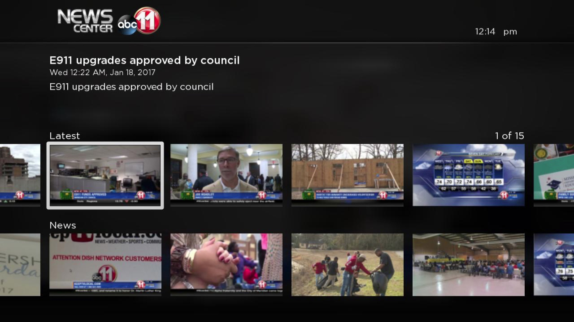
Task: Open the volunteers cleanup news video
Action: tap(348, 265)
